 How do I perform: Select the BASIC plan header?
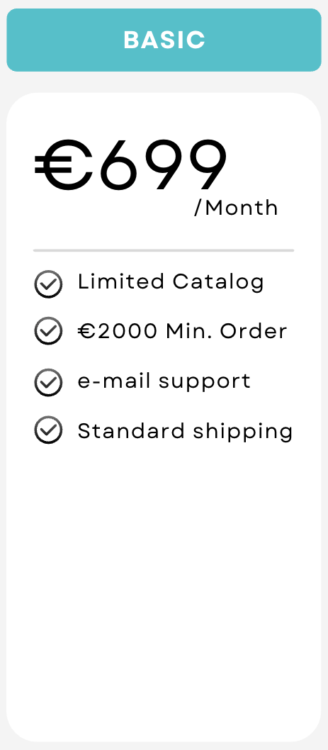pos(164,40)
